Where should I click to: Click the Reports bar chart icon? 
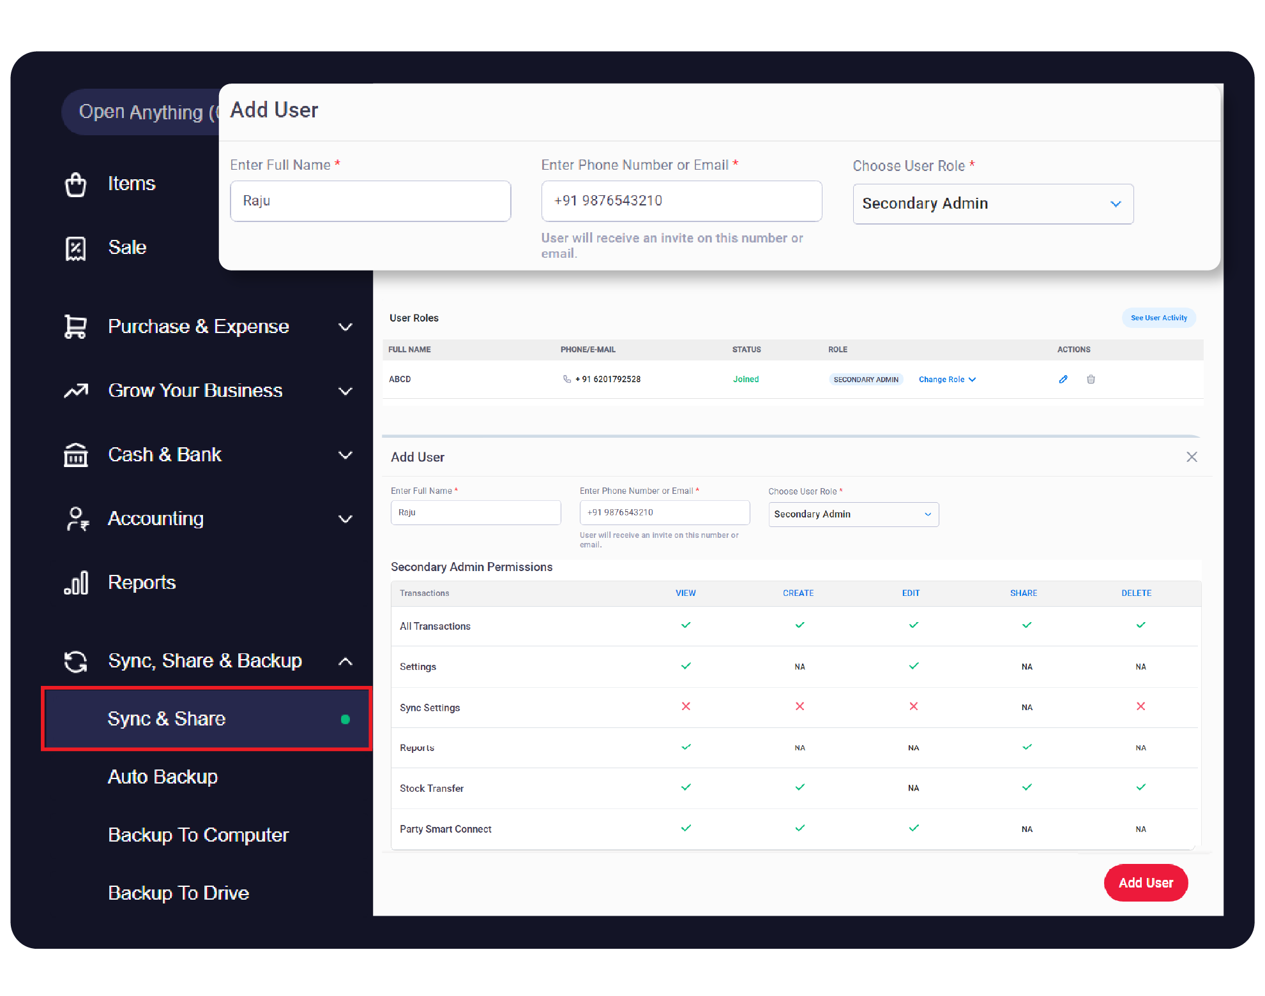[x=75, y=583]
